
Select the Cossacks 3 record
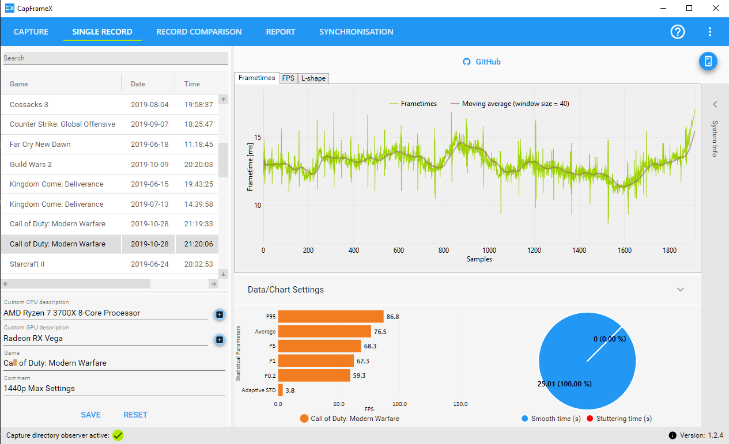(109, 105)
